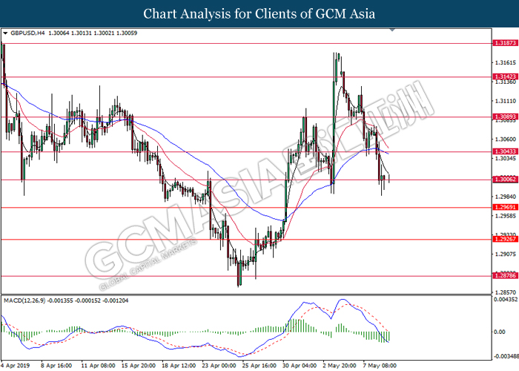Click the GBPUSD,H4 chart title text

coord(28,33)
